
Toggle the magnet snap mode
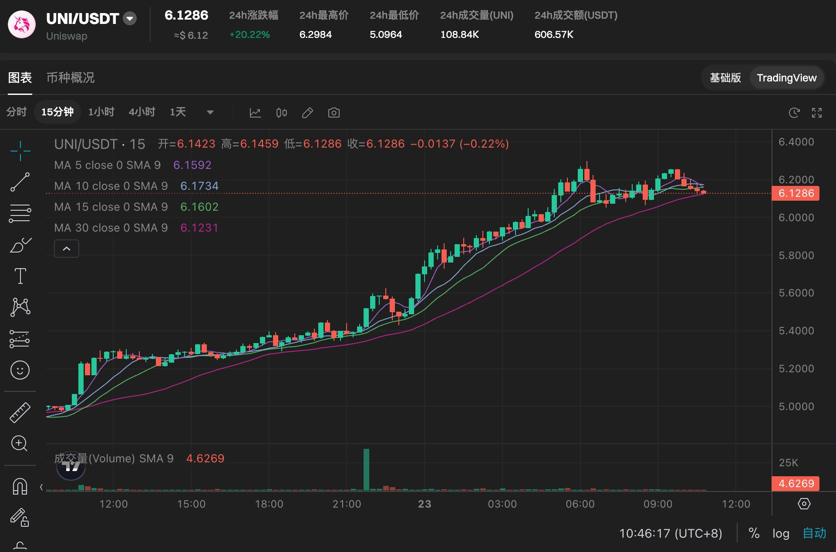coord(20,486)
